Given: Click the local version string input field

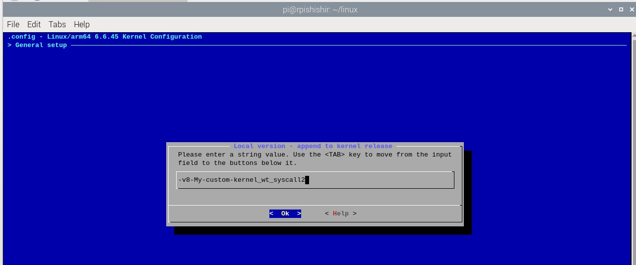Looking at the screenshot, I should [377, 180].
